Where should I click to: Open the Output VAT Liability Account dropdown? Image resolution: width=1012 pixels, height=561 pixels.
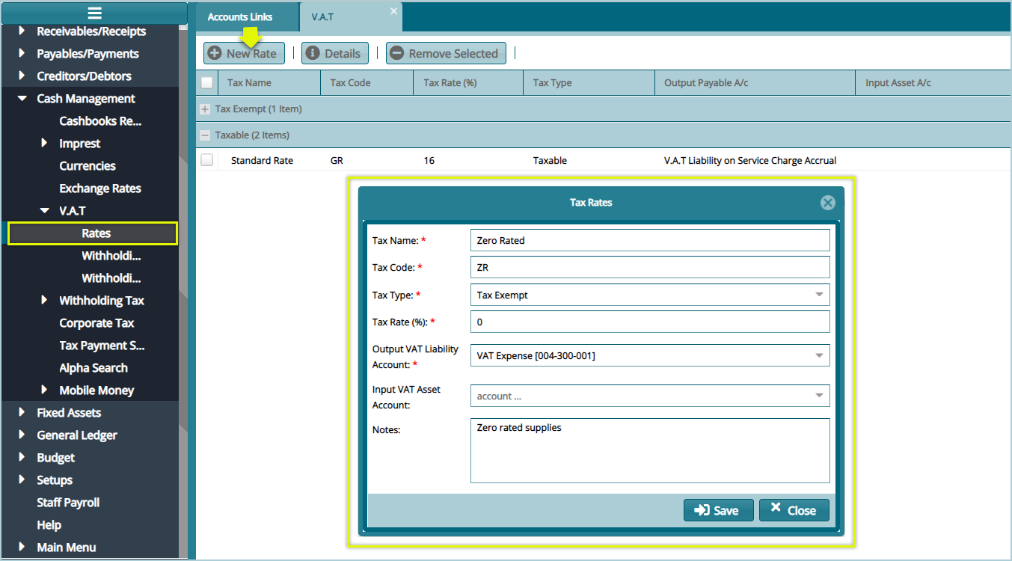click(x=819, y=355)
